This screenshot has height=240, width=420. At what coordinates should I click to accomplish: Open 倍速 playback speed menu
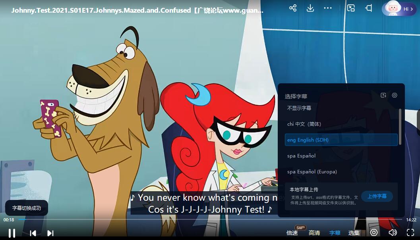[292, 233]
